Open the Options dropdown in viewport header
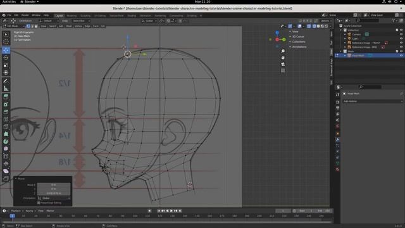 [325, 21]
